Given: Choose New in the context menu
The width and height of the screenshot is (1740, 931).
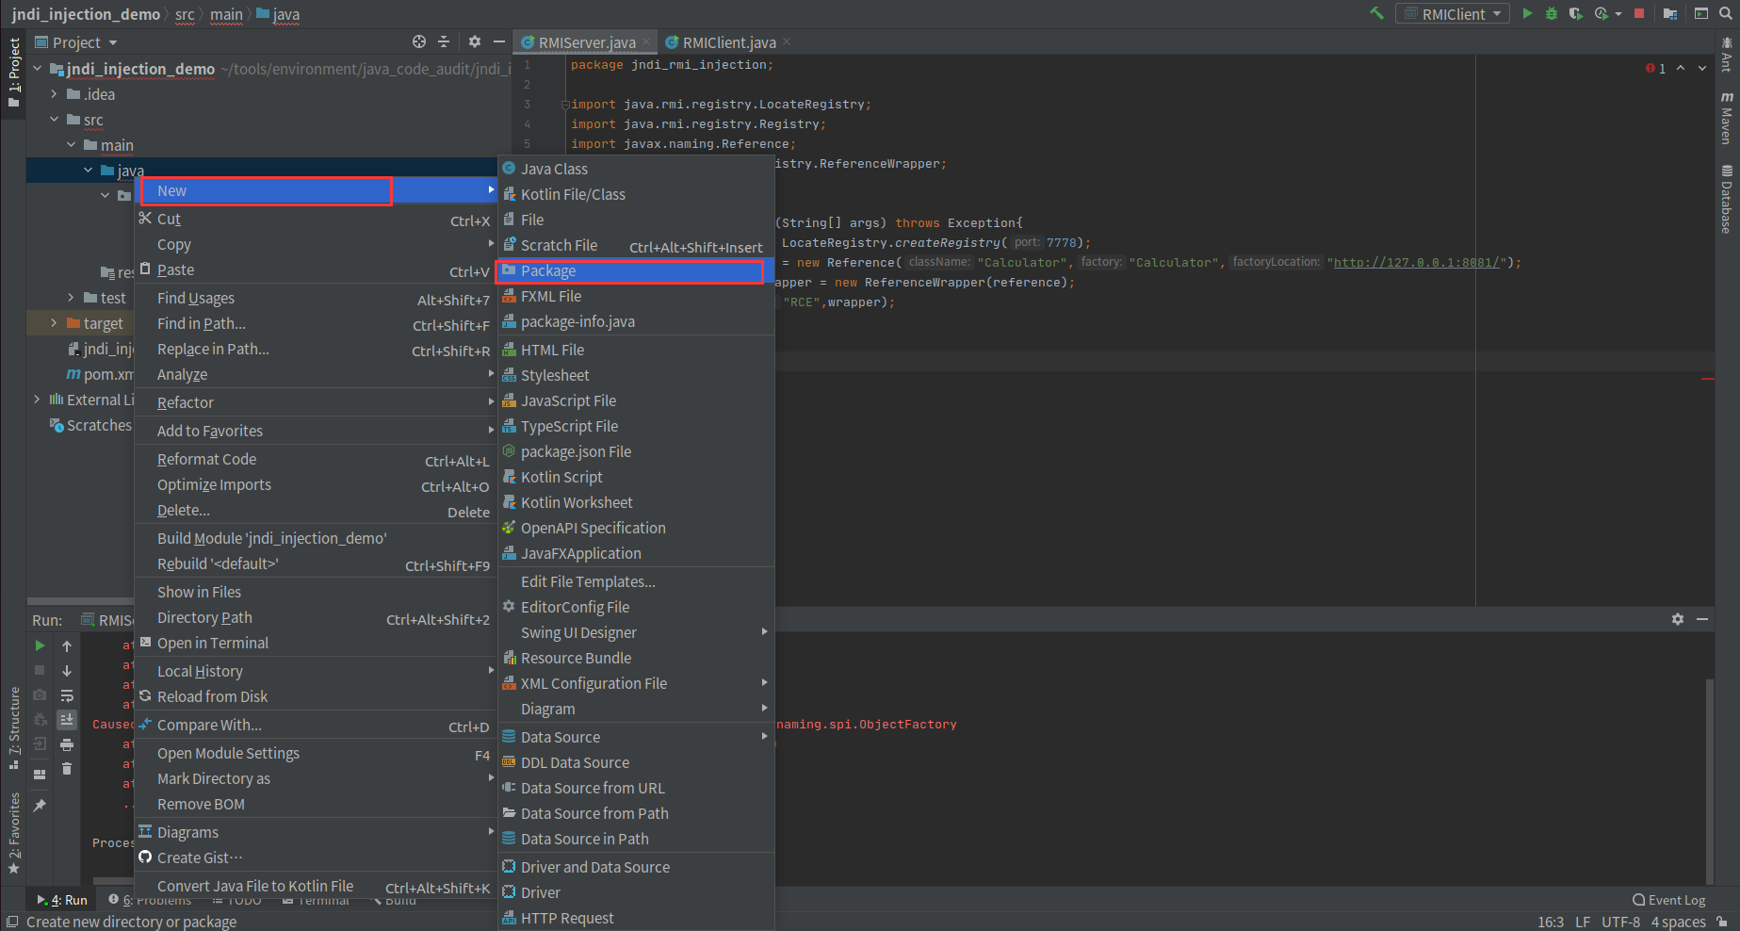Looking at the screenshot, I should 317,190.
